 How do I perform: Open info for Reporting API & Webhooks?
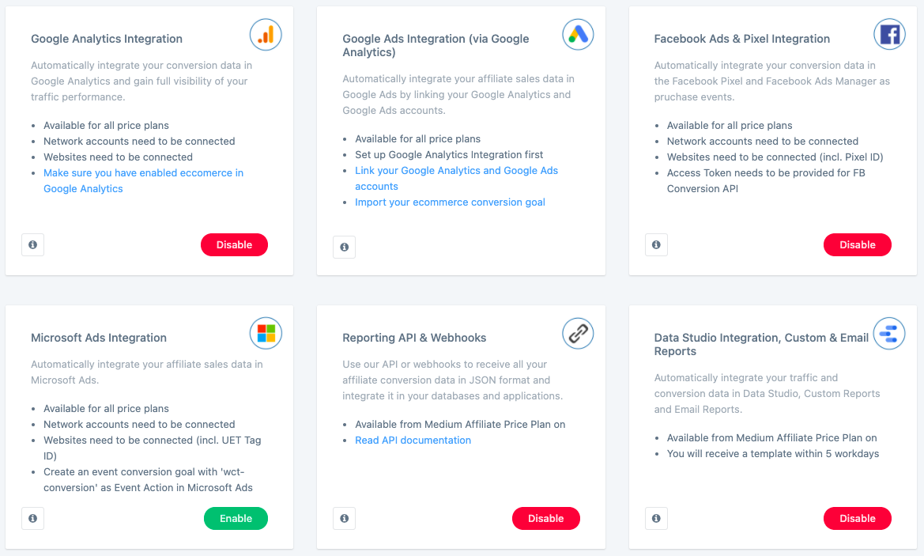point(344,519)
